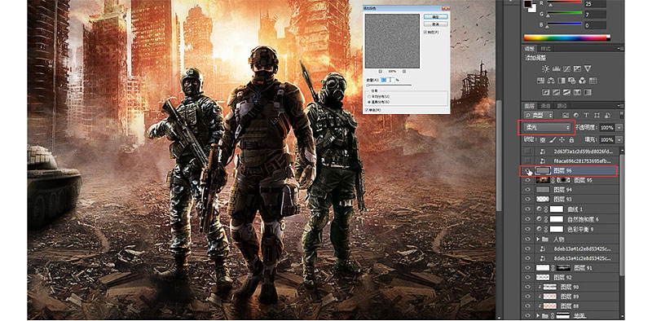
Task: Switch to the 路径 (Paths) tab
Action: (562, 106)
